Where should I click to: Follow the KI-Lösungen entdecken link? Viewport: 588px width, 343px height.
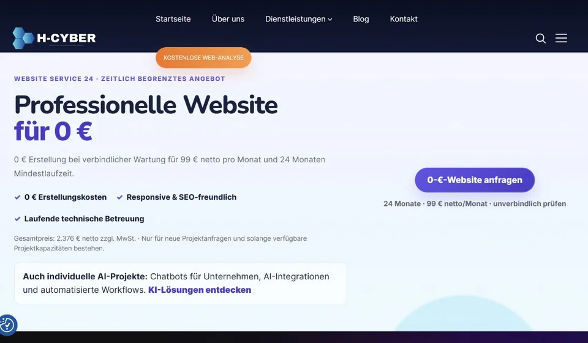tap(200, 290)
